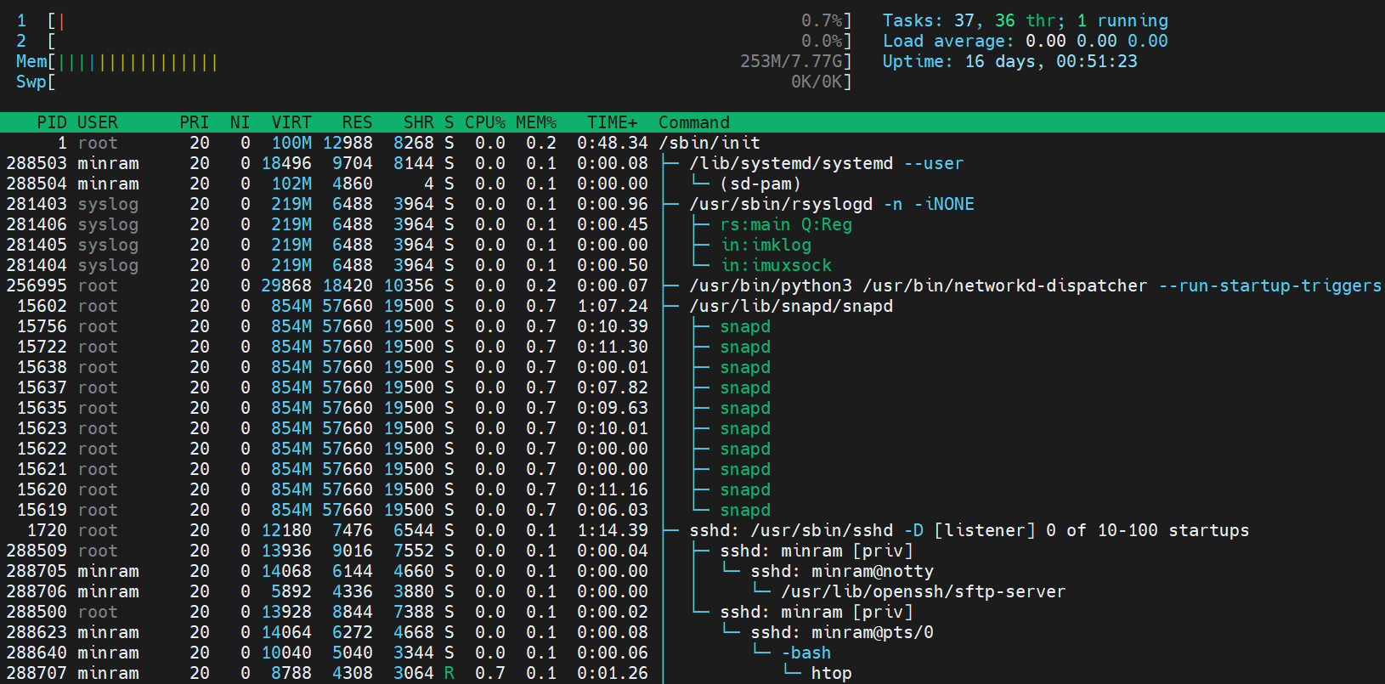Click PID 15756 snapd thread
This screenshot has height=684, width=1385.
[x=42, y=326]
